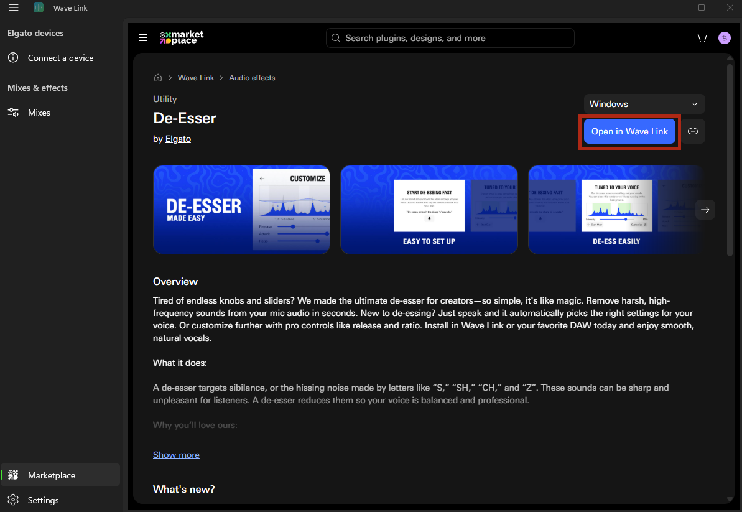Click the search magnifier icon
Viewport: 742px width, 512px height.
pos(335,38)
